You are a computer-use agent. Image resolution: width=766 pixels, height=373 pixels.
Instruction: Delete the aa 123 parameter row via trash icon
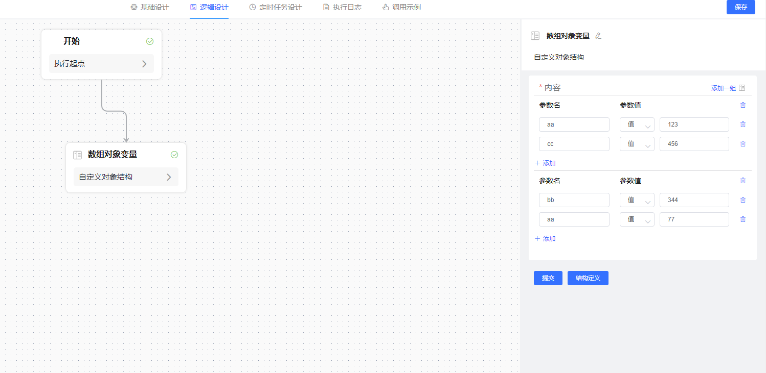(742, 124)
